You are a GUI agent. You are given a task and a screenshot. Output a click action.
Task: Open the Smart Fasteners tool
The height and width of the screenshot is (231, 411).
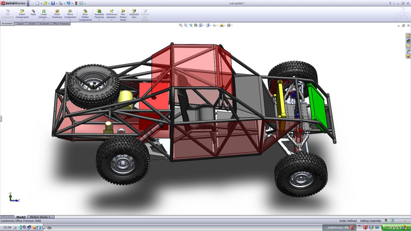tap(57, 13)
